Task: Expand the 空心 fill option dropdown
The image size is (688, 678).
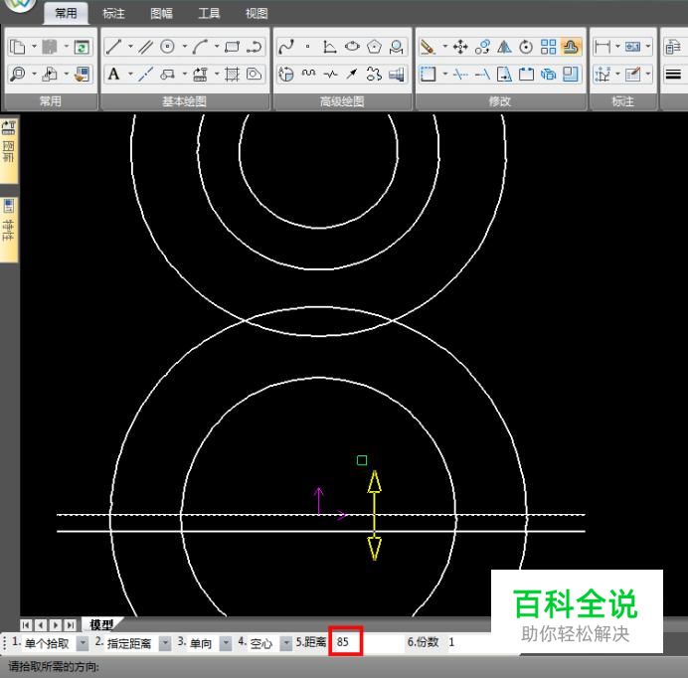Action: click(285, 643)
